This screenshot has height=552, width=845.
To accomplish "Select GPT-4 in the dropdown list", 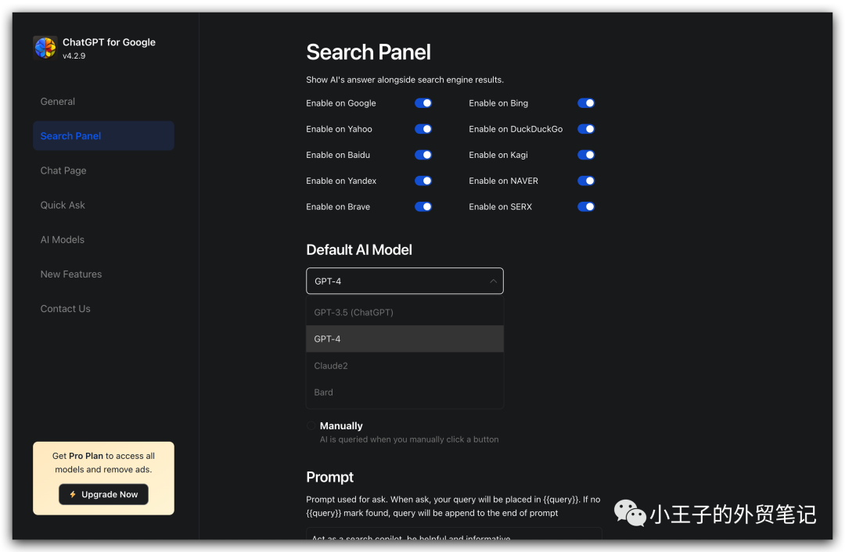I will coord(405,339).
